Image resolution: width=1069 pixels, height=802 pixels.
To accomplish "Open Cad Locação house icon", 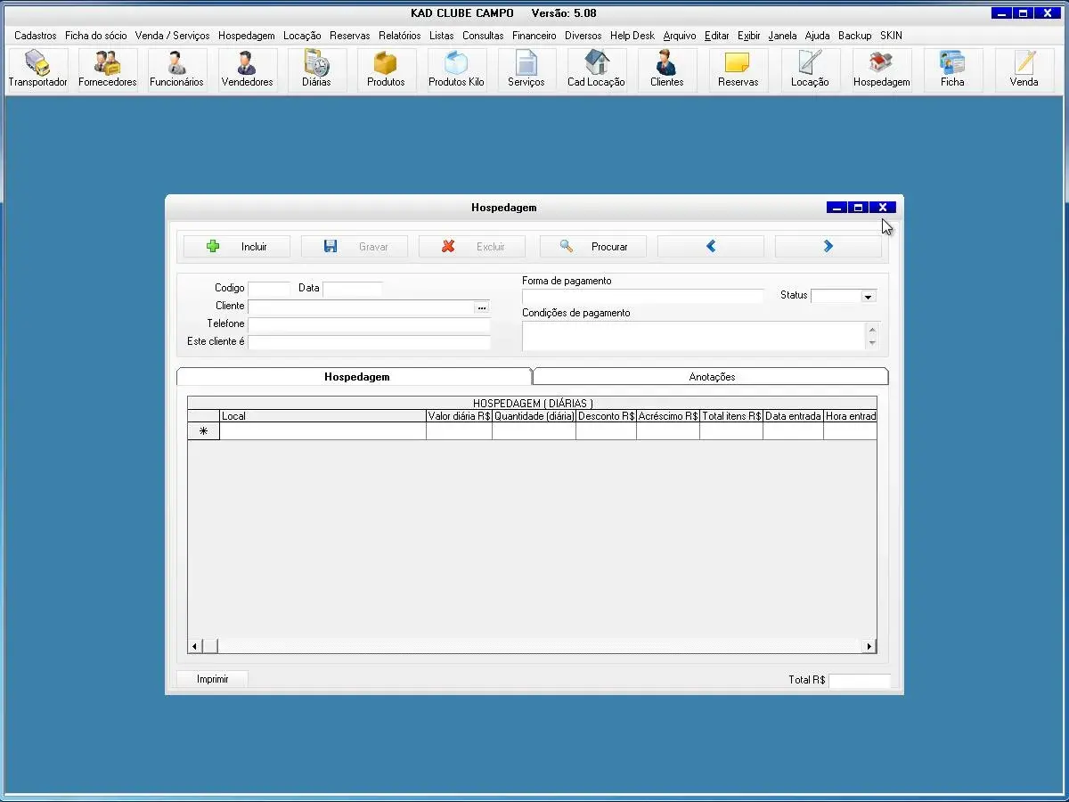I will (x=596, y=70).
